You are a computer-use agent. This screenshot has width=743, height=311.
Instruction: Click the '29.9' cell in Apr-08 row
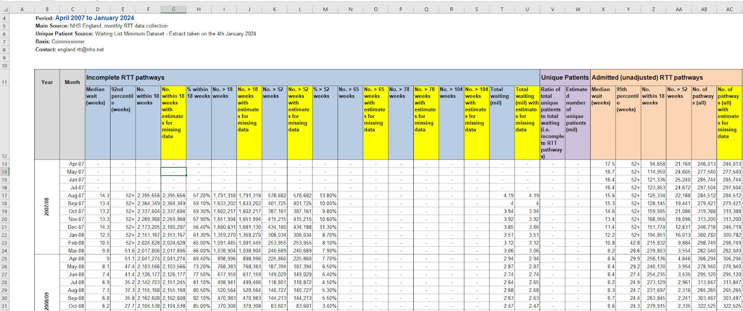click(628, 259)
